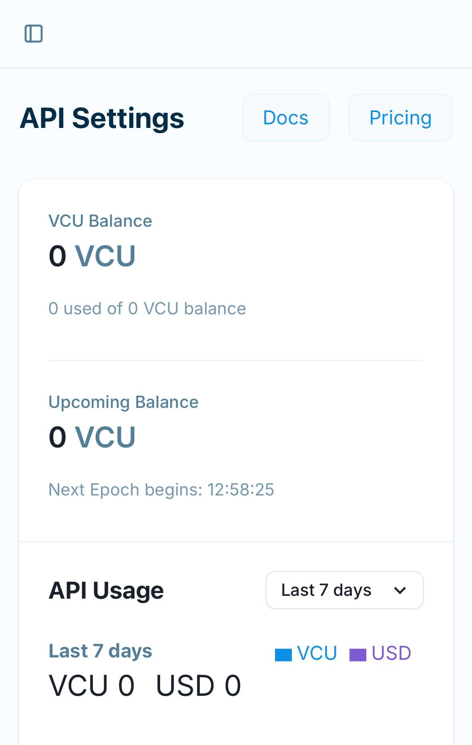
Task: Select the VCU Balance label
Action: pyautogui.click(x=100, y=221)
